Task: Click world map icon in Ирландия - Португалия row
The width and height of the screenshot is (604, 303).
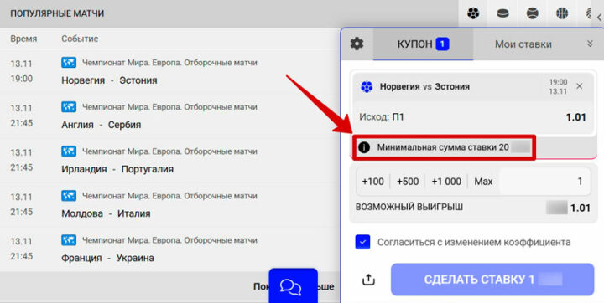Action: click(69, 151)
